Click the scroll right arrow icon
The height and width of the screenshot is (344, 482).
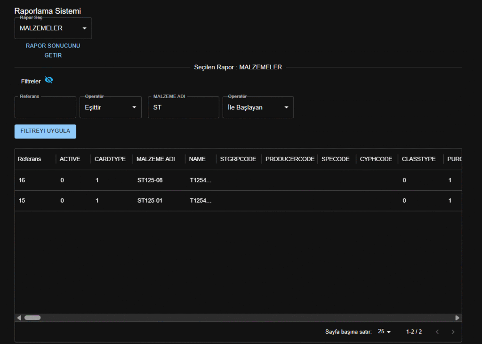(457, 318)
